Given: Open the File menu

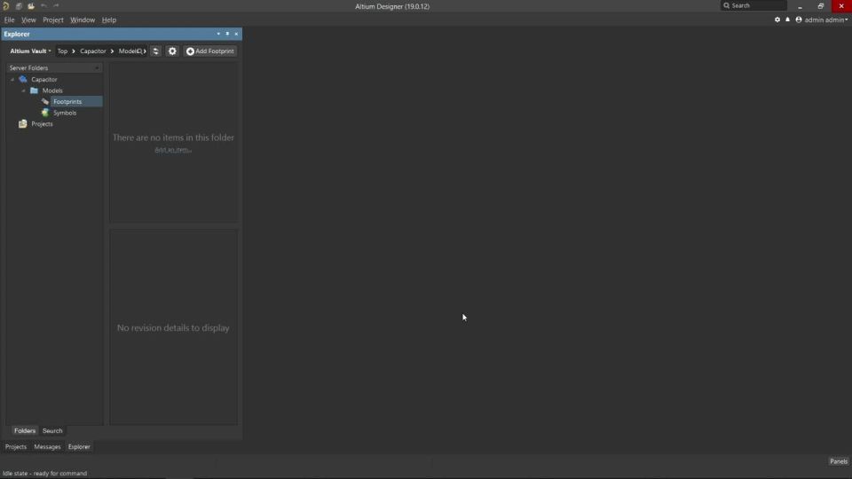Looking at the screenshot, I should 9,20.
